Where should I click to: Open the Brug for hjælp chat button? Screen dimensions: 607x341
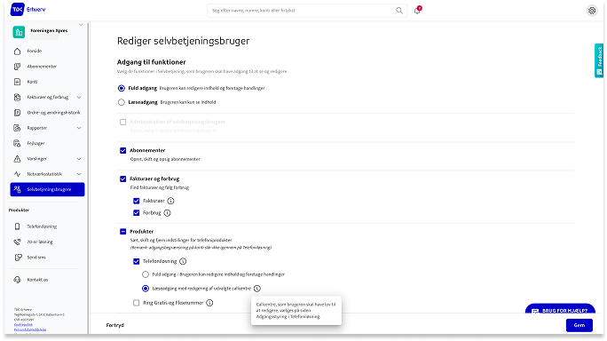tap(560, 309)
